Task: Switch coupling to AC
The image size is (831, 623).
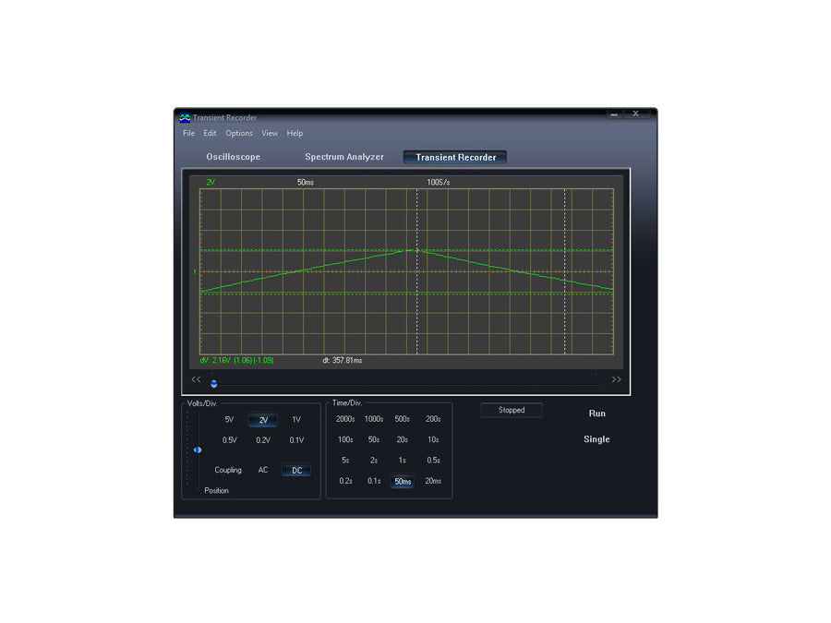Action: click(263, 471)
